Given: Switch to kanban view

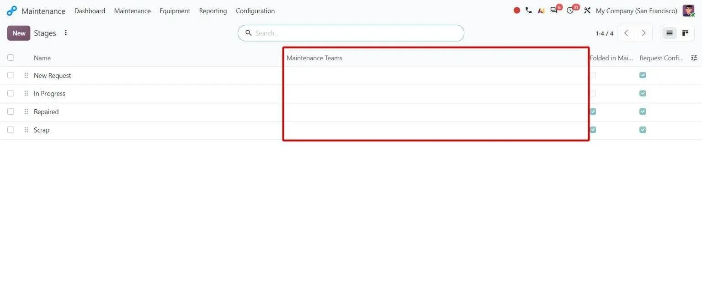Looking at the screenshot, I should pos(685,33).
